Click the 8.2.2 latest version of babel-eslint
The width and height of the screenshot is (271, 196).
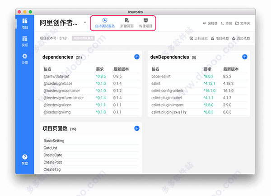coord(227,76)
